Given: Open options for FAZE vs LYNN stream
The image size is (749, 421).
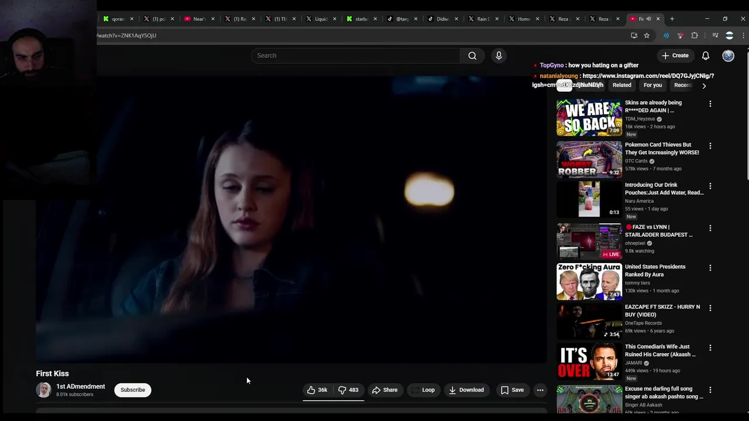Looking at the screenshot, I should [710, 228].
